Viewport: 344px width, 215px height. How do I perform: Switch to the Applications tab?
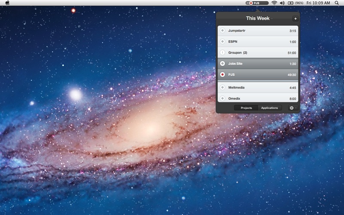click(x=270, y=108)
